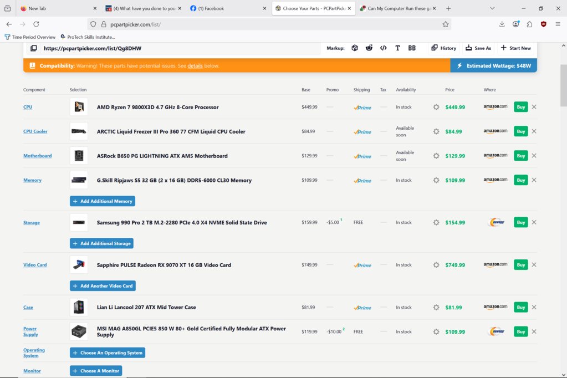
Task: Close the Choose Your Parts tab
Action: 349,8
